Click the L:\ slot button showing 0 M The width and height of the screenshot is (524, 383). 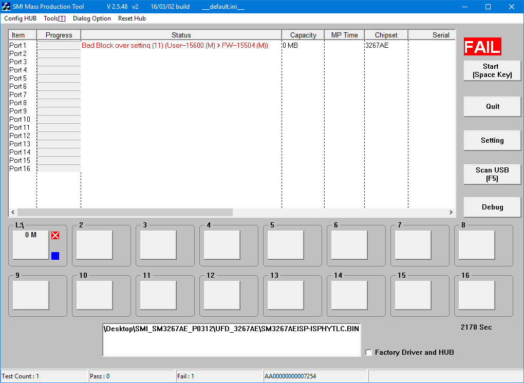pyautogui.click(x=31, y=245)
